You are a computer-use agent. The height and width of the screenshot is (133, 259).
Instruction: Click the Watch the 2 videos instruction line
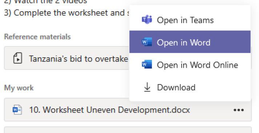coord(46,2)
